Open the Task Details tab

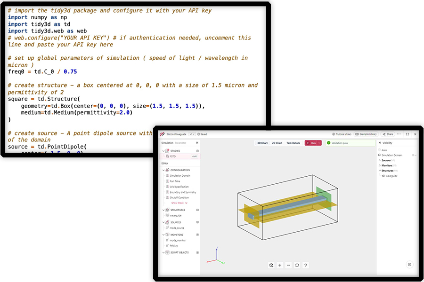(293, 143)
